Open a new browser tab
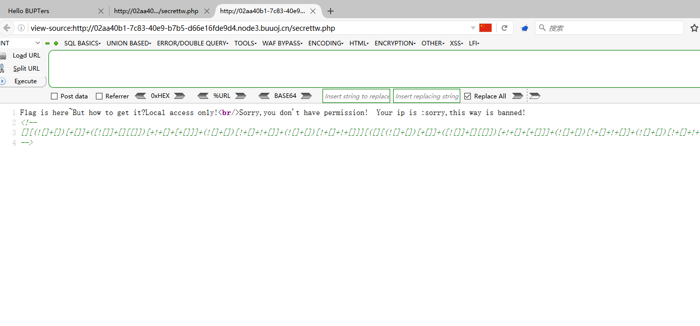Image resolution: width=700 pixels, height=326 pixels. [x=331, y=11]
